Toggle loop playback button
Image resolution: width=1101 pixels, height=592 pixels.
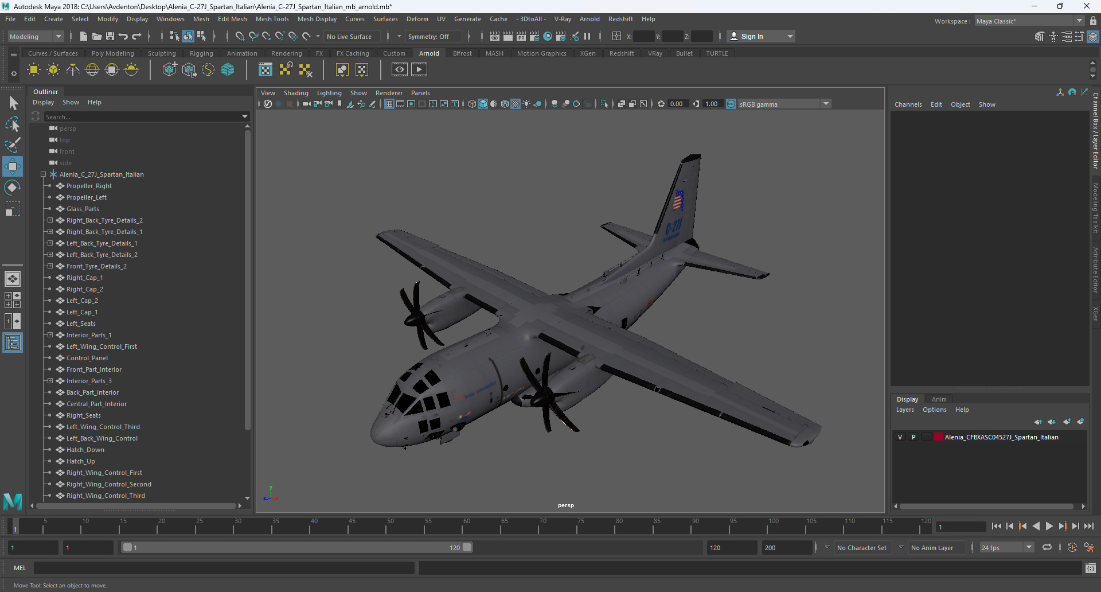point(1047,548)
